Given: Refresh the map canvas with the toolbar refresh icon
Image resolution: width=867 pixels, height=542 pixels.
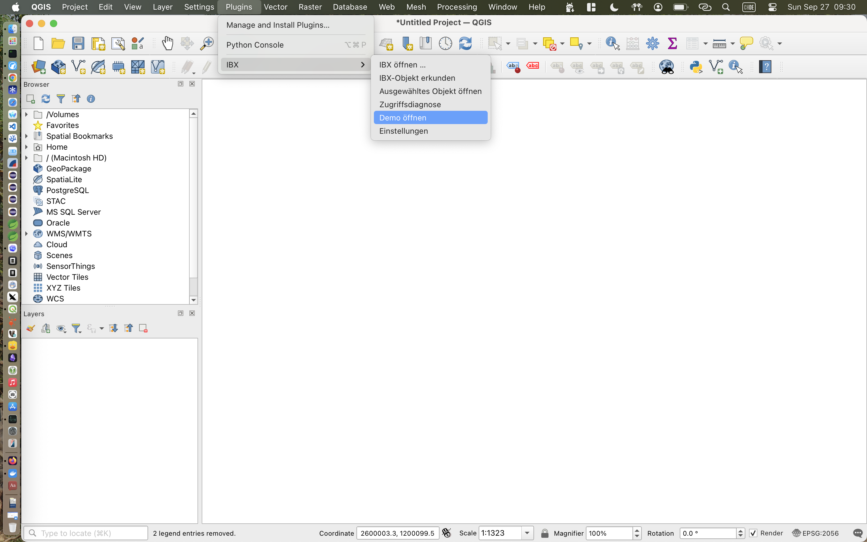Looking at the screenshot, I should (x=465, y=44).
